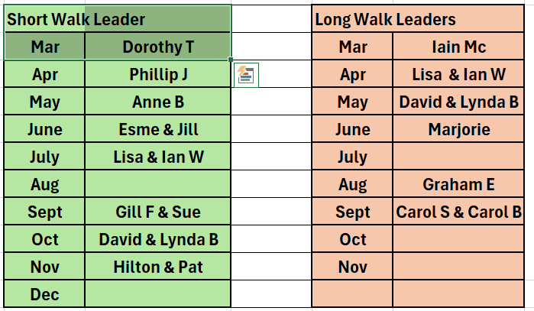534x311 pixels.
Task: Click the Graham E cell
Action: (459, 185)
